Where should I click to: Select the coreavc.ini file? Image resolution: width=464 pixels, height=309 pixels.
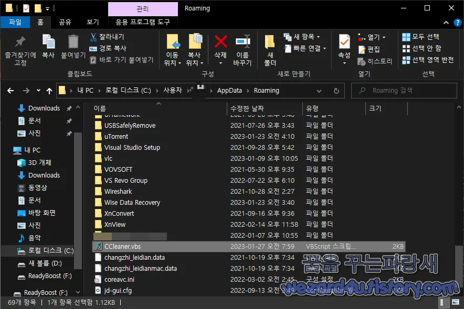tap(249, 280)
